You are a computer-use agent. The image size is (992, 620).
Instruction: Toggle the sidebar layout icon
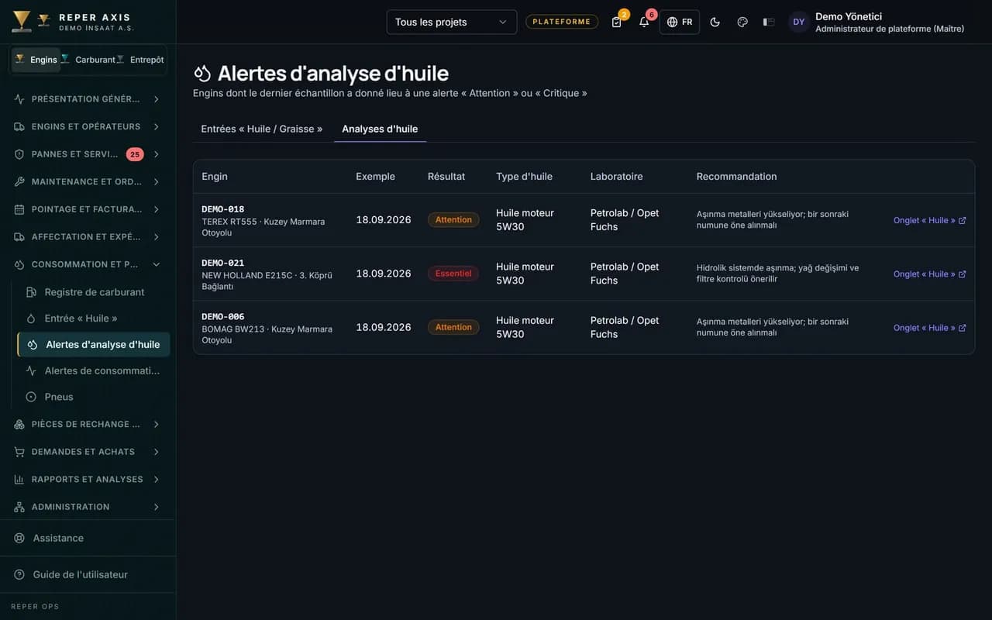(x=769, y=22)
